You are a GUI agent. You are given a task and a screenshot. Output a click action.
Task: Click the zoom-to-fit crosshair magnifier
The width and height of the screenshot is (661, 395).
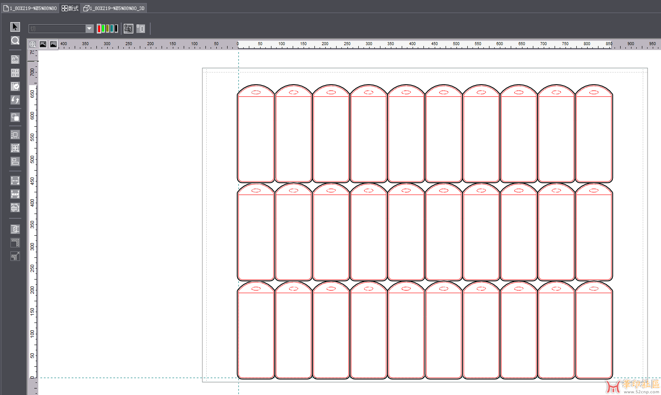tap(33, 44)
